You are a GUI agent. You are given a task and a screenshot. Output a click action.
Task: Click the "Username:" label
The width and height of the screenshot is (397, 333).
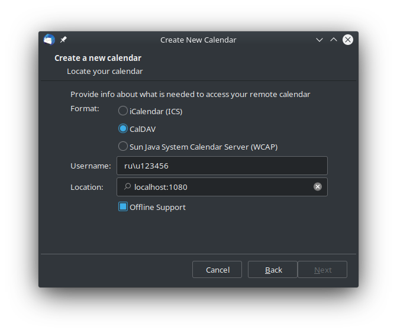coord(91,166)
